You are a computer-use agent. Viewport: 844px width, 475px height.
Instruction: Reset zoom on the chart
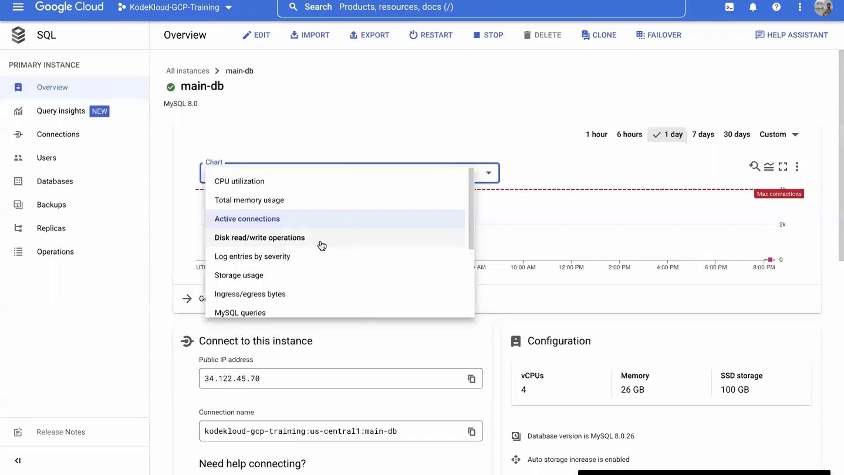tap(754, 166)
